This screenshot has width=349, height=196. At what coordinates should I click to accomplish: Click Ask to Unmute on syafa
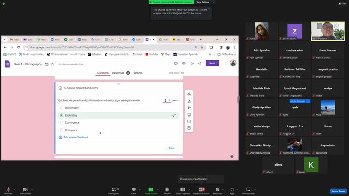297,101
